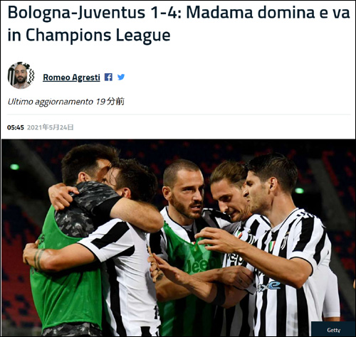
Task: Click the words "Madama domina" in the headline
Action: (x=220, y=12)
